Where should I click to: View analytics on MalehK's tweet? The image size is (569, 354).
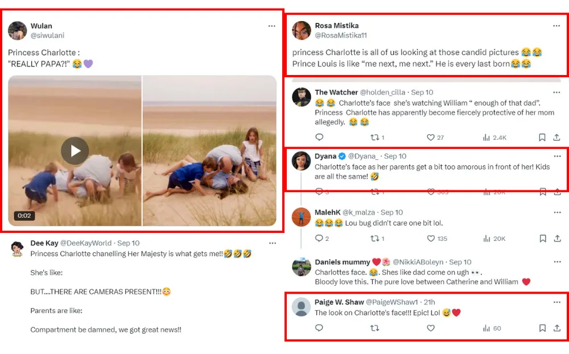pos(487,239)
